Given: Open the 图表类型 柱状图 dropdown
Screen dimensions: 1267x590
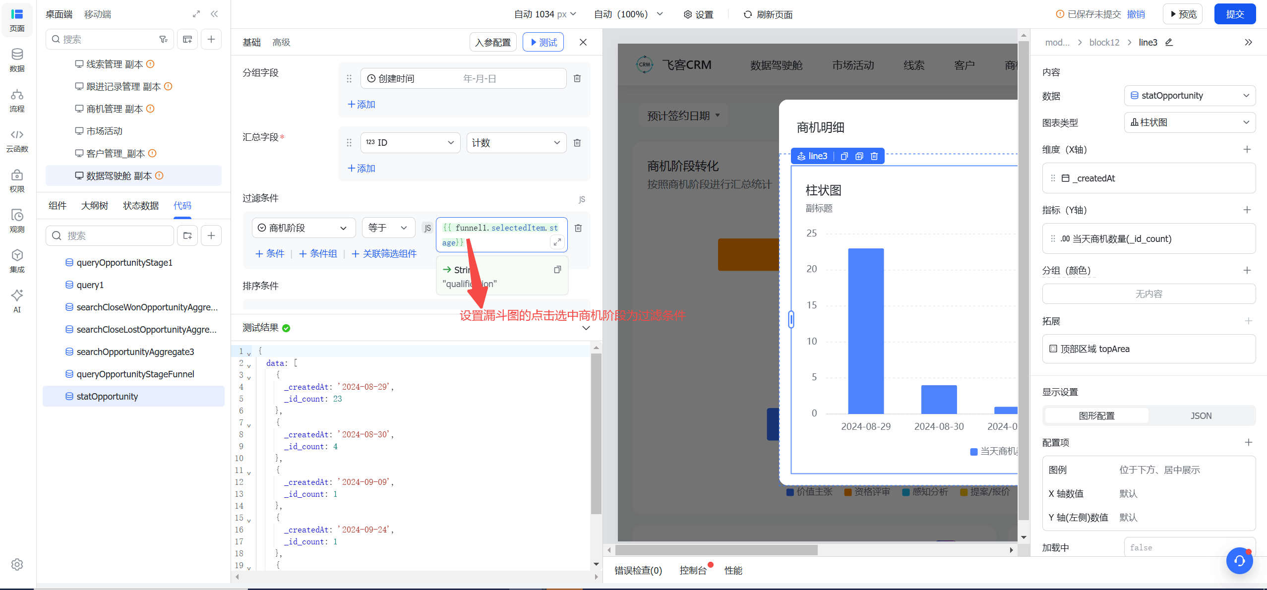Looking at the screenshot, I should point(1190,122).
